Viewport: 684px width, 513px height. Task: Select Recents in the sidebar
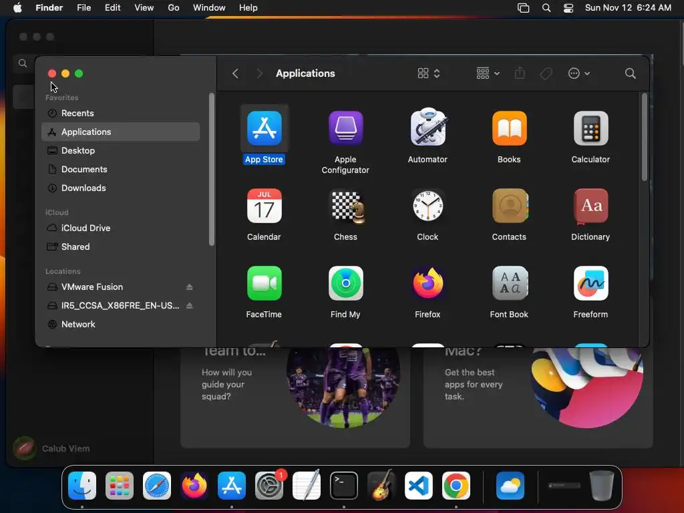click(120, 113)
